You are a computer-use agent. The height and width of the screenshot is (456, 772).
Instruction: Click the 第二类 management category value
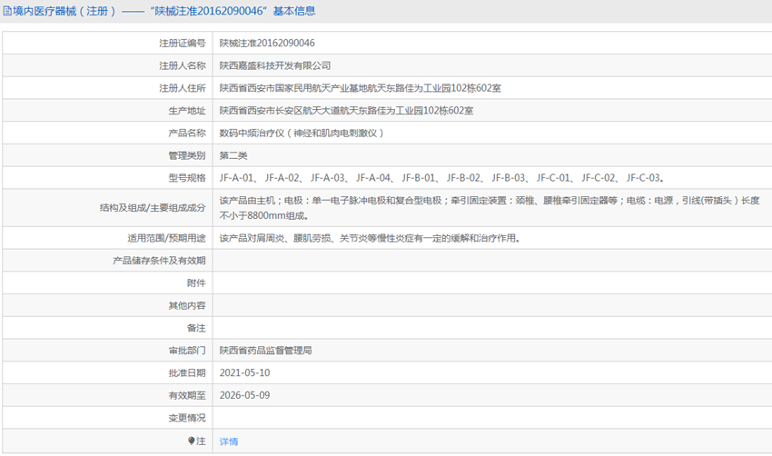pos(233,155)
